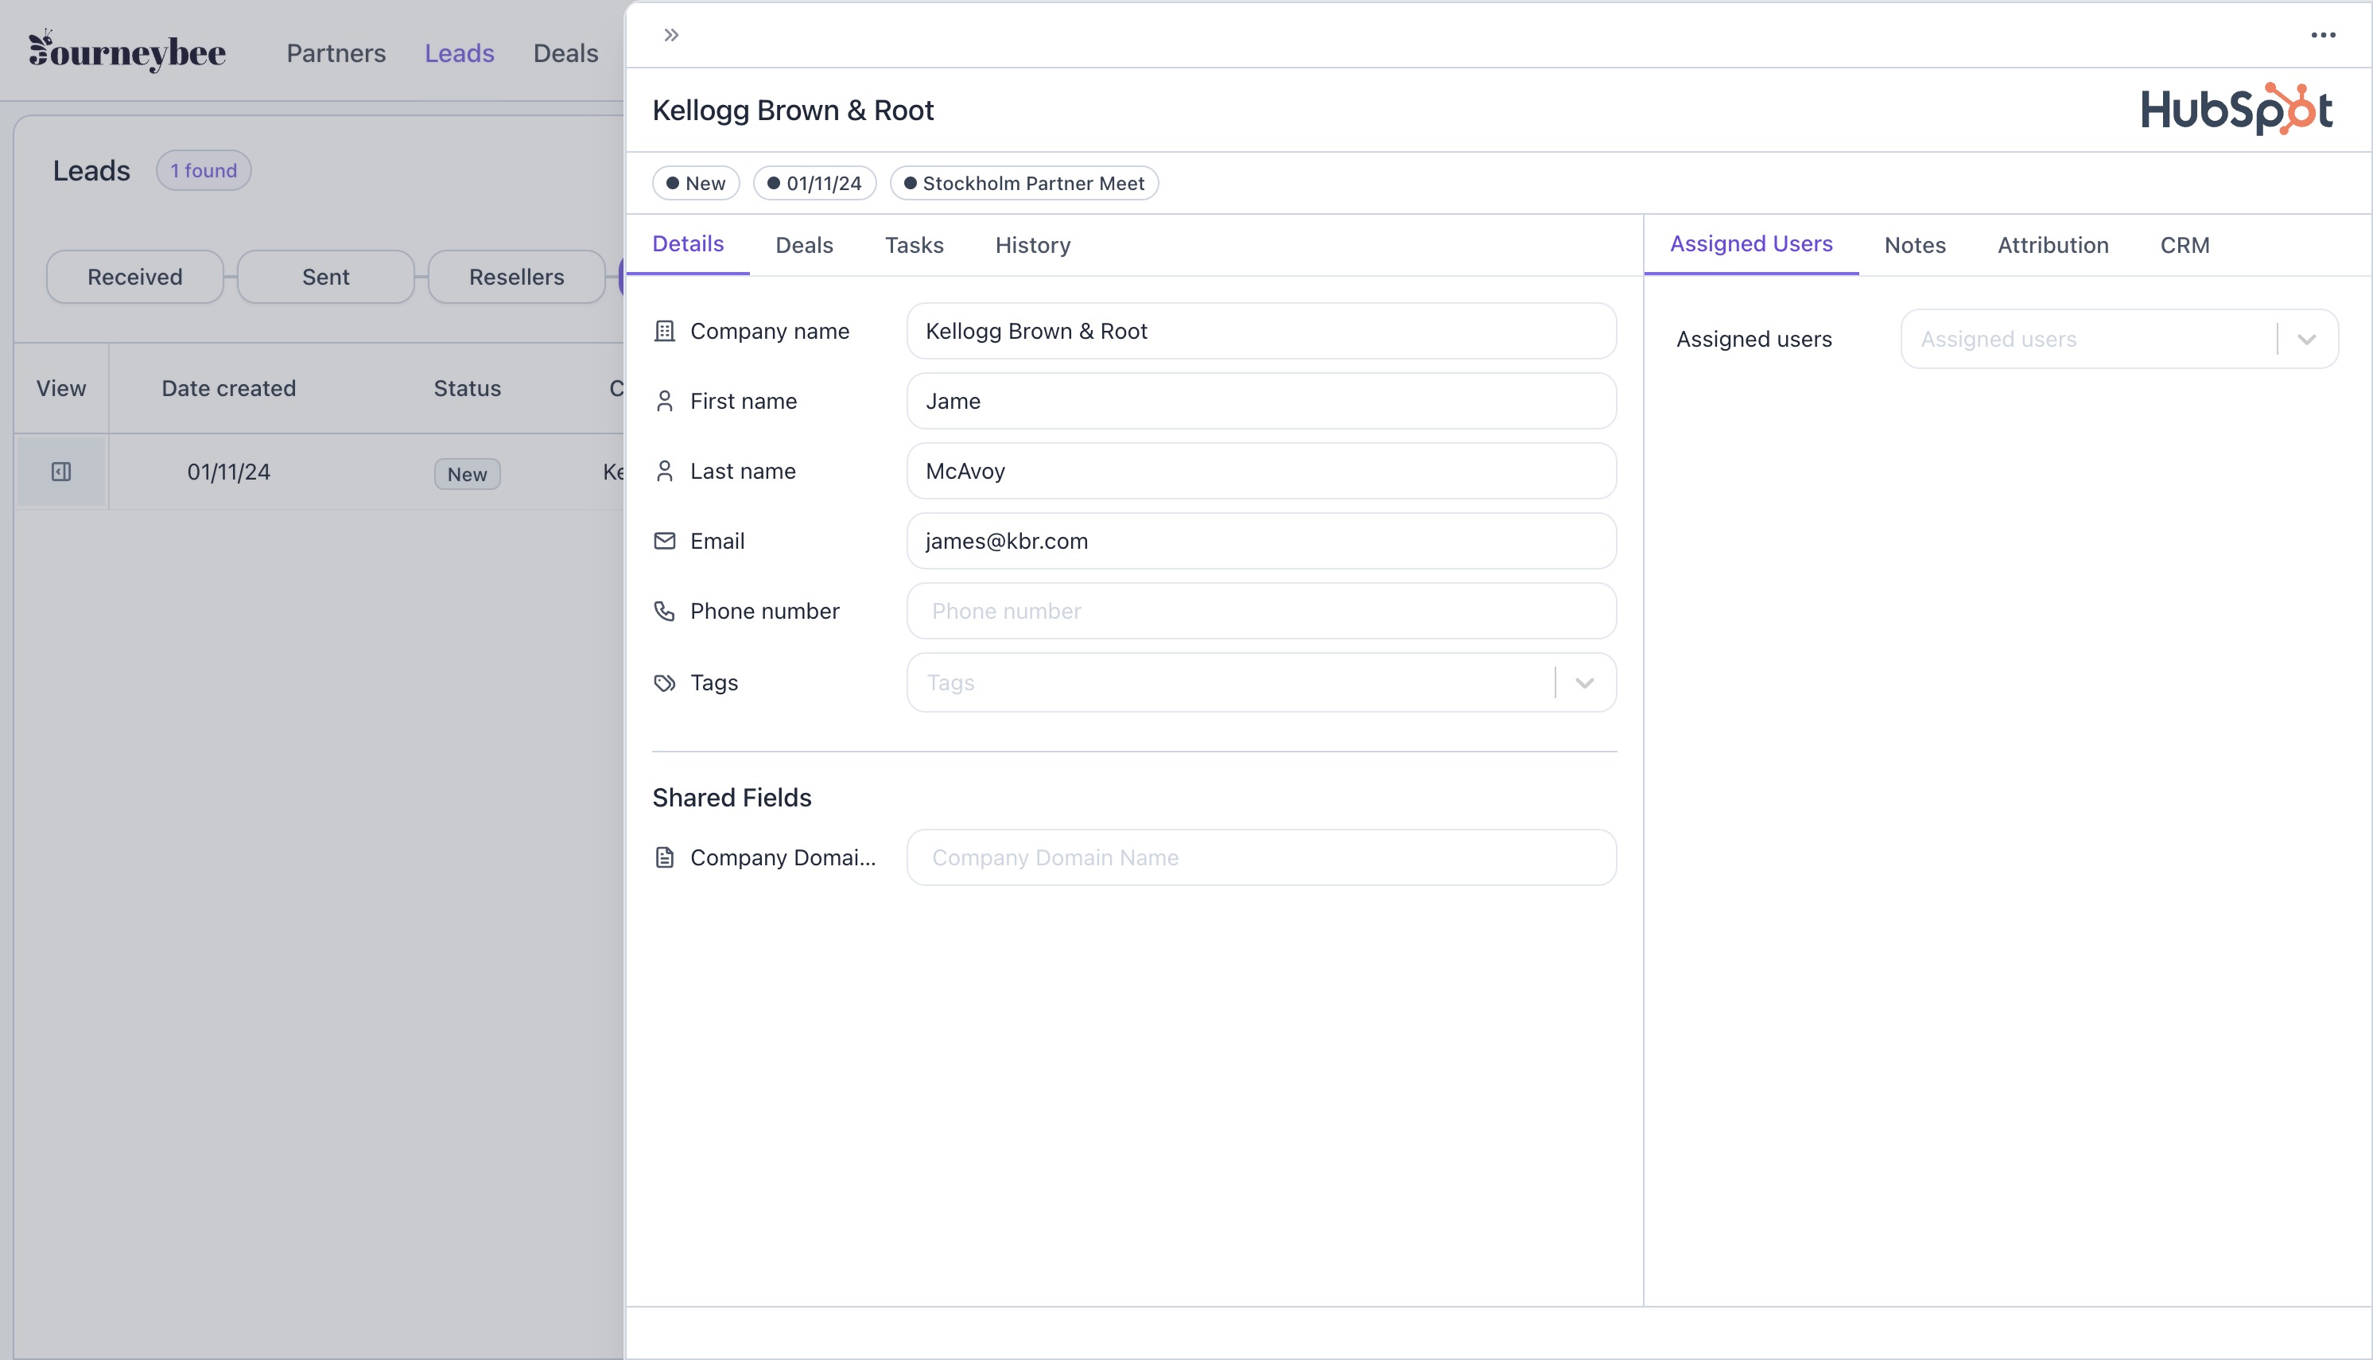Click the View column header

[60, 389]
